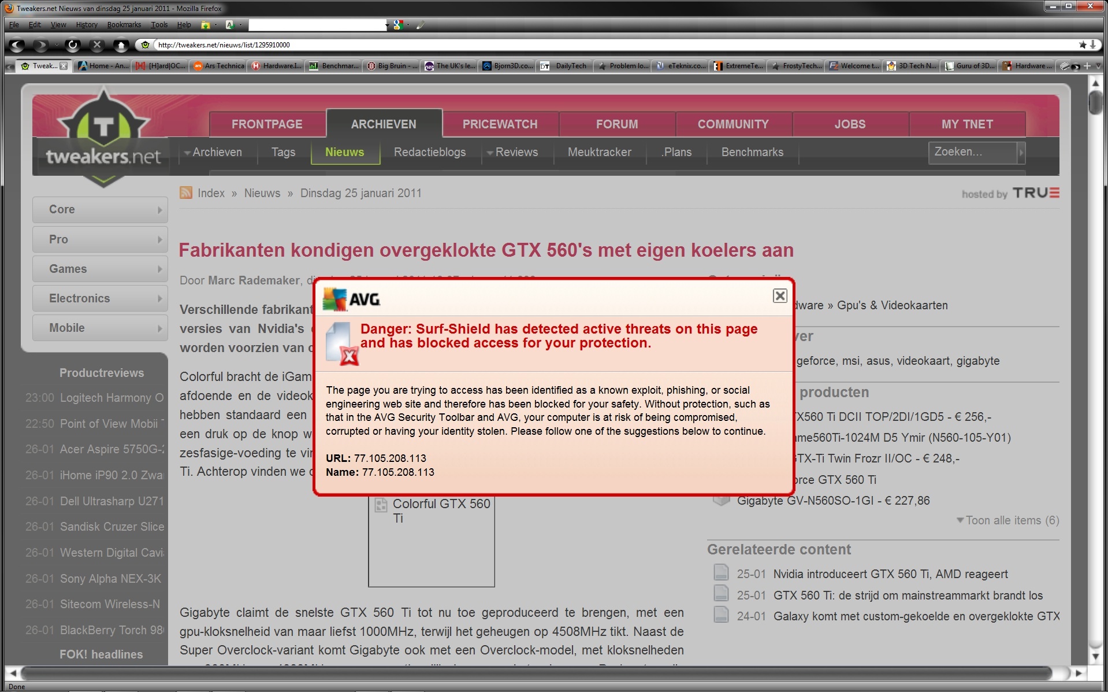Open the Tools menu
The image size is (1108, 692).
pyautogui.click(x=159, y=25)
